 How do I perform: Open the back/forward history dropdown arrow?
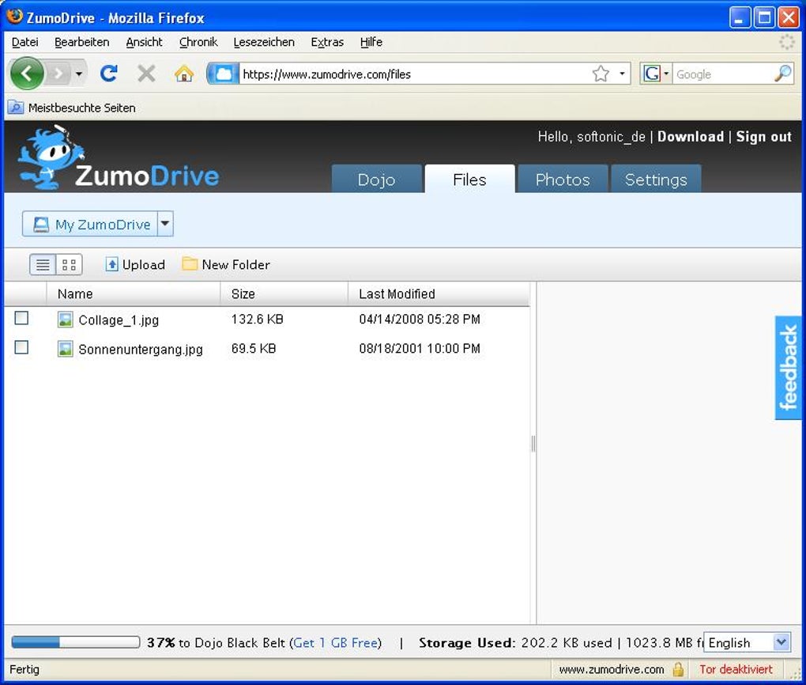[79, 74]
